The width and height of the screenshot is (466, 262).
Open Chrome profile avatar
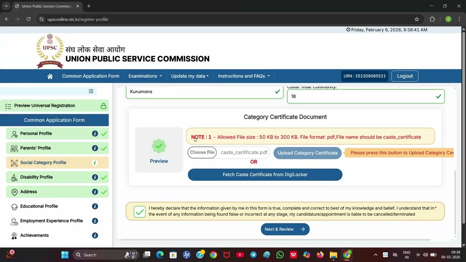pyautogui.click(x=448, y=19)
